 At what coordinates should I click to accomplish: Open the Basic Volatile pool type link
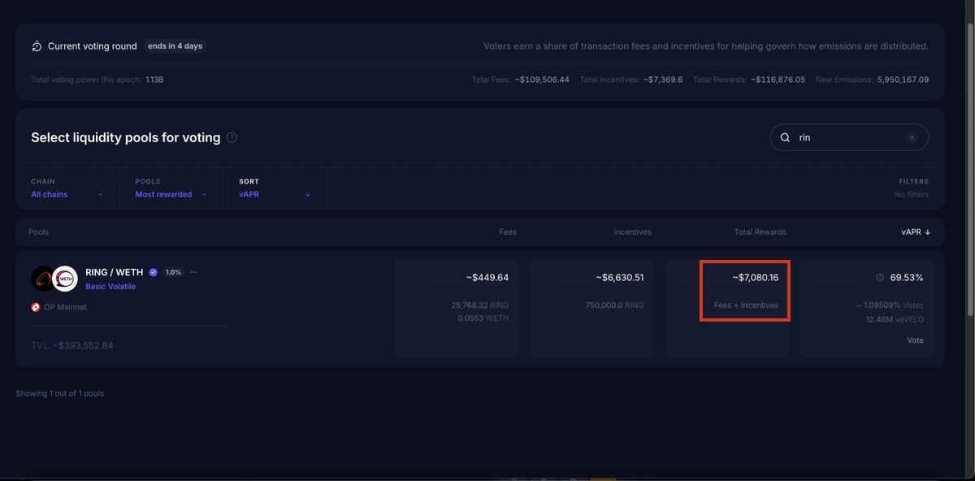[x=109, y=285]
